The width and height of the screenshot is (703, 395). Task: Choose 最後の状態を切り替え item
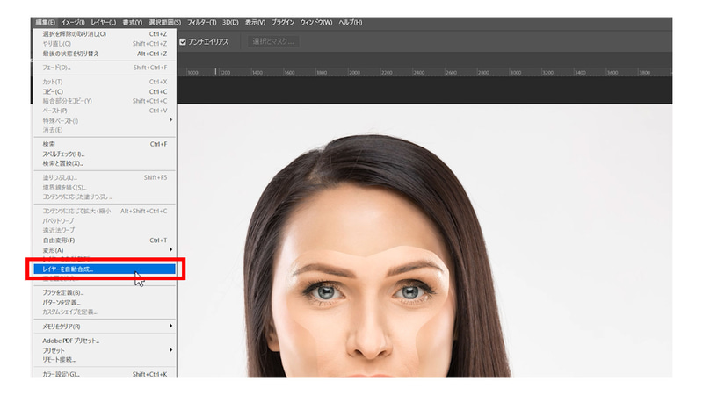click(105, 54)
